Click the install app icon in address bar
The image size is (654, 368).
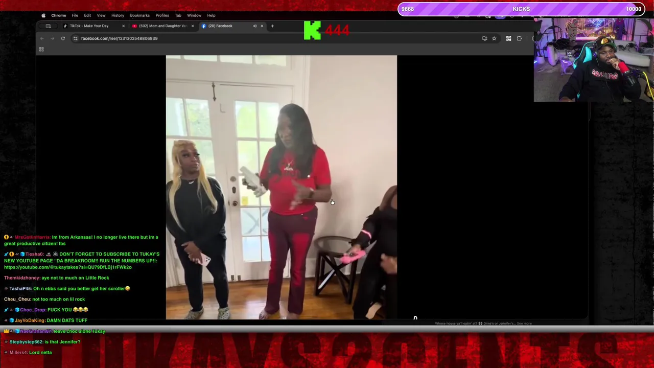[x=484, y=38]
